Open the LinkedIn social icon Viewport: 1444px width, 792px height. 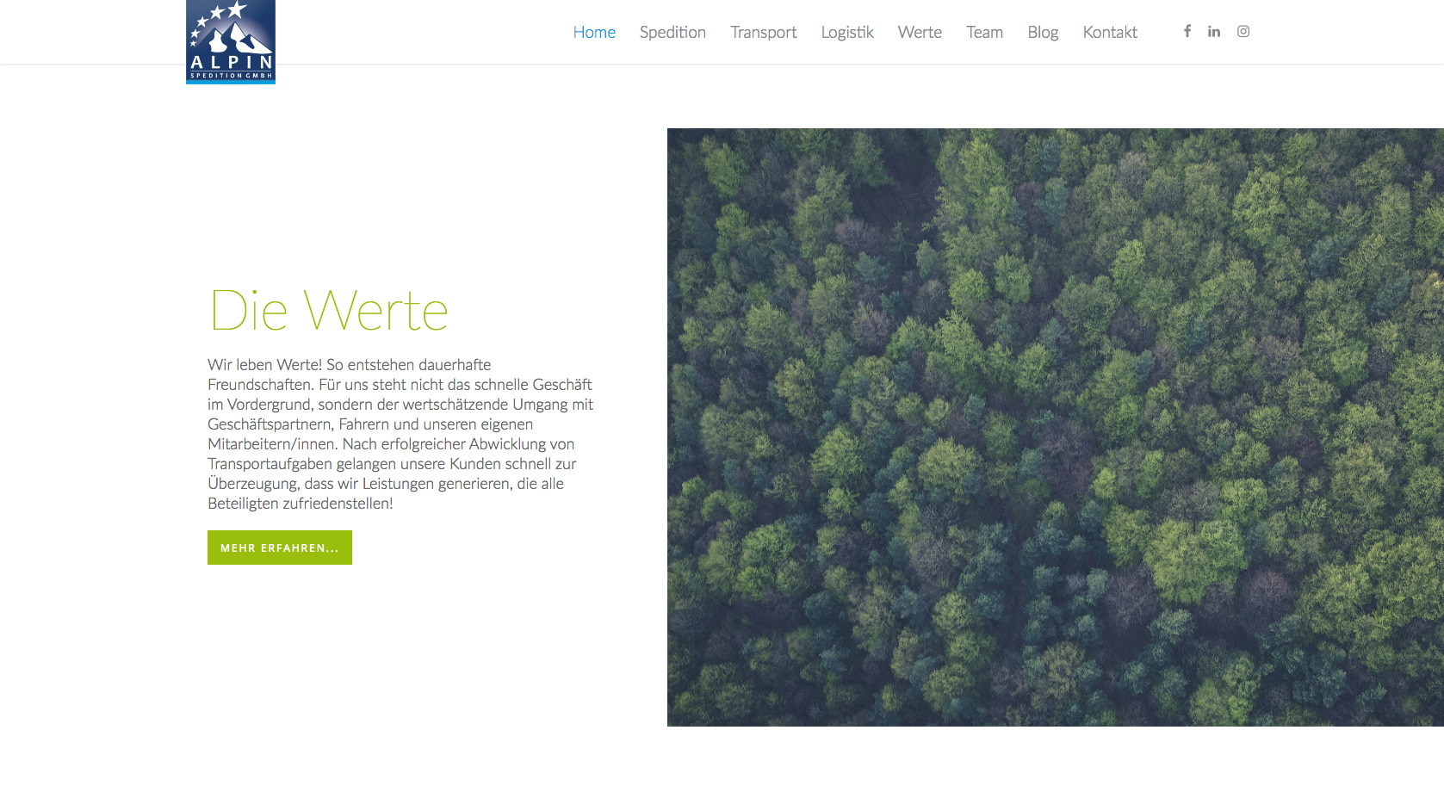click(1214, 31)
